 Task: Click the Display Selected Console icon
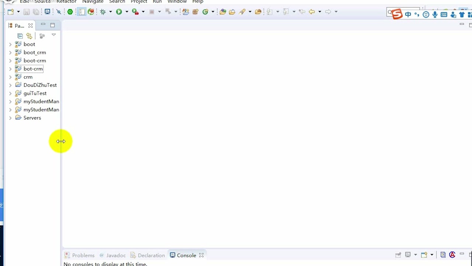(x=408, y=255)
